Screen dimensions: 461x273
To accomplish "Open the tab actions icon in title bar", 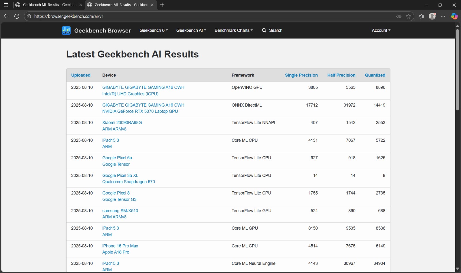I will [6, 5].
